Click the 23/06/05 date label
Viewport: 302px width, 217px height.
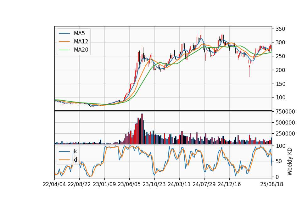129,184
